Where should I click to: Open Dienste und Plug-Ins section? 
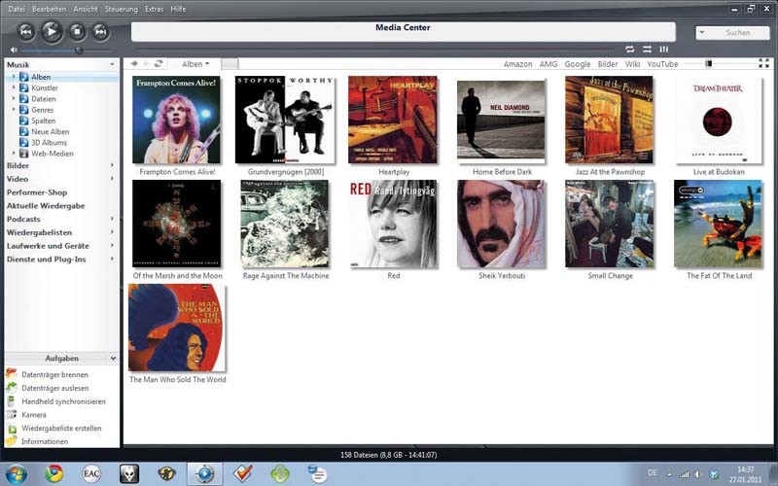click(x=46, y=260)
